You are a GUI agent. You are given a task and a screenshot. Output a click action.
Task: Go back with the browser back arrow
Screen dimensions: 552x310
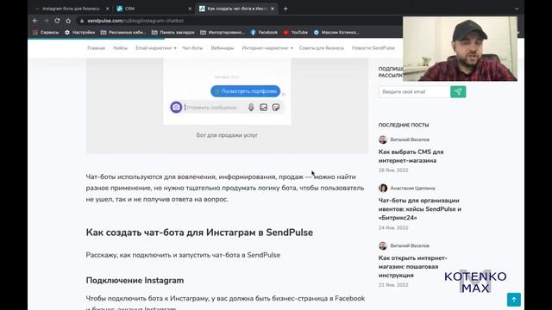pyautogui.click(x=35, y=21)
